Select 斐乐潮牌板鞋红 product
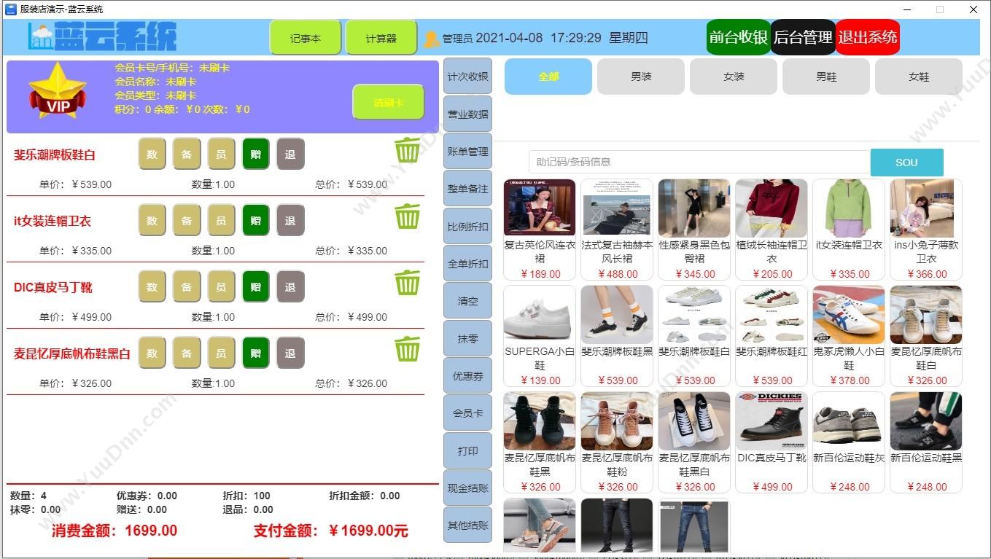991x559 pixels. (x=772, y=336)
